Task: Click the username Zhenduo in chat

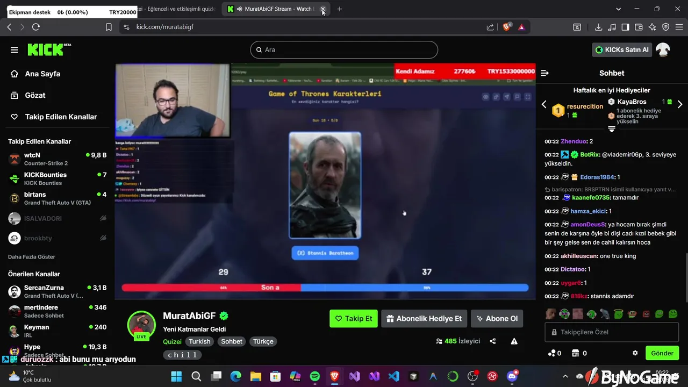Action: click(x=574, y=141)
